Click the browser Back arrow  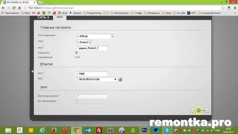(3, 8)
